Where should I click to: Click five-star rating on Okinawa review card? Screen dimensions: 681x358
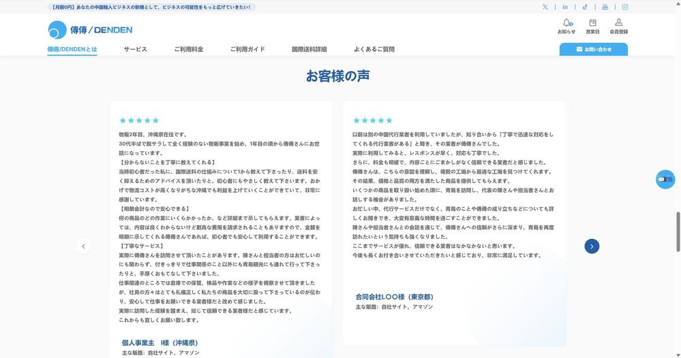[139, 120]
